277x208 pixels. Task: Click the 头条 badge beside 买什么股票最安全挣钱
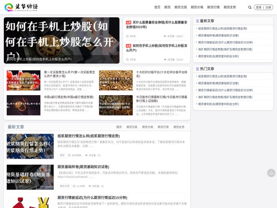[x=128, y=22]
